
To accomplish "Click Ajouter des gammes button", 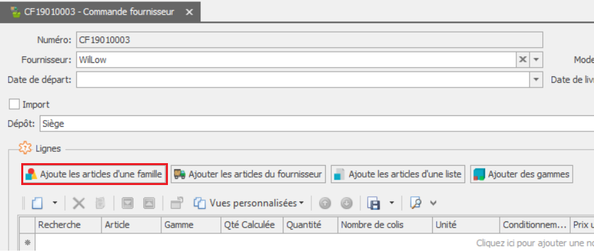I will click(x=522, y=174).
